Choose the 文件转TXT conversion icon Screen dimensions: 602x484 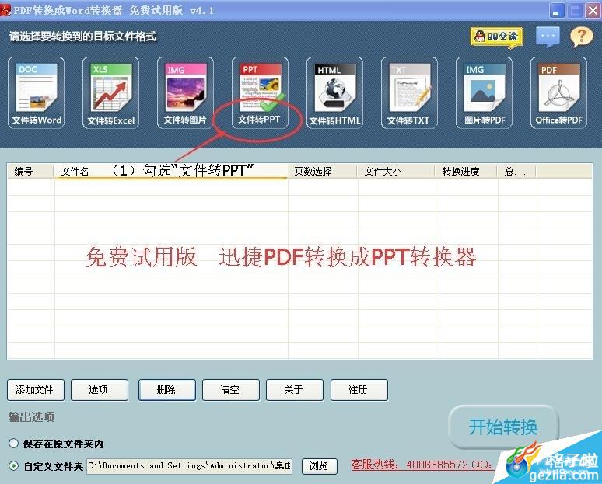409,92
